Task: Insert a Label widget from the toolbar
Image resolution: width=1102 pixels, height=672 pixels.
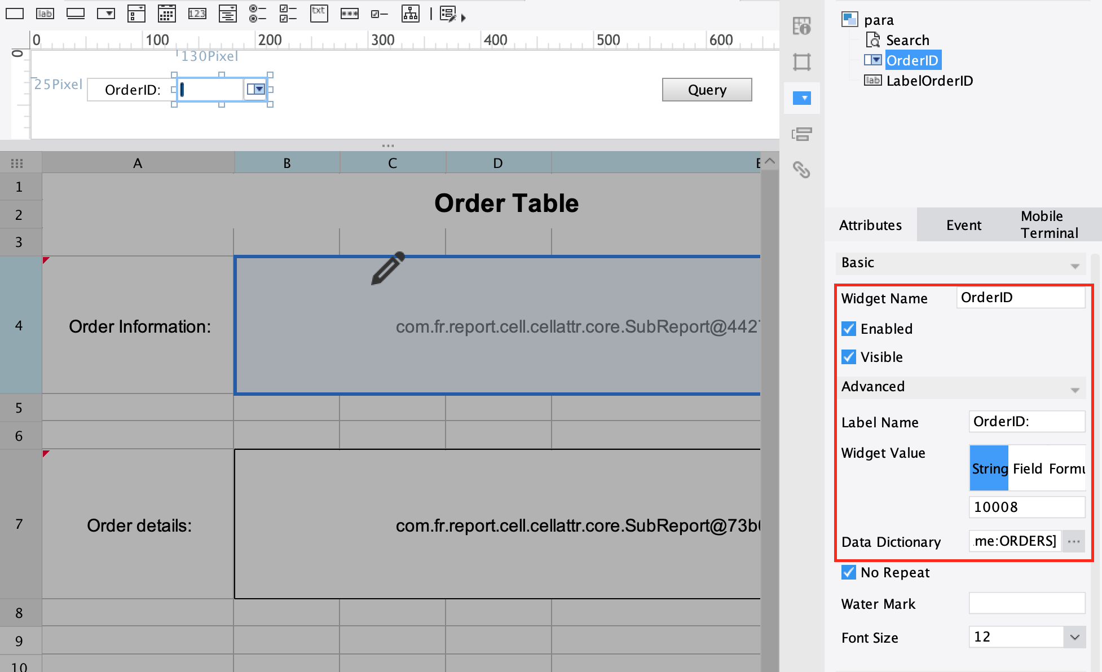Action: pyautogui.click(x=45, y=14)
